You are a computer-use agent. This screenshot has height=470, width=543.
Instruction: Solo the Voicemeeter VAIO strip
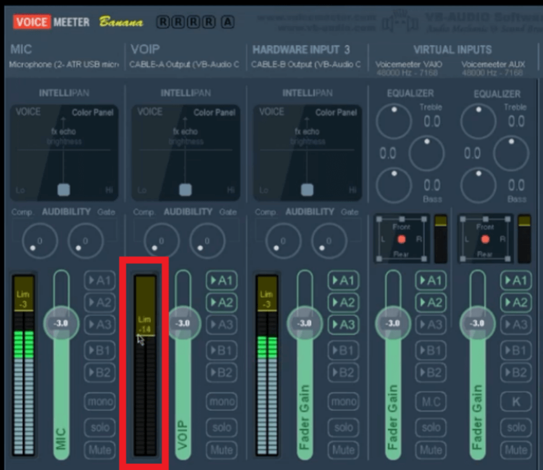tap(431, 427)
